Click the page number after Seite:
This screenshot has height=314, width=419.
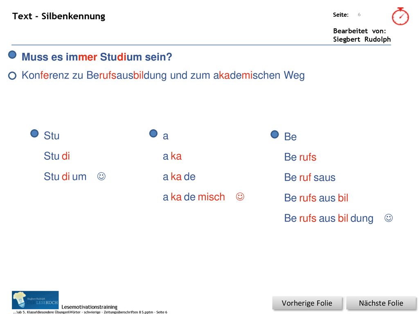click(359, 14)
